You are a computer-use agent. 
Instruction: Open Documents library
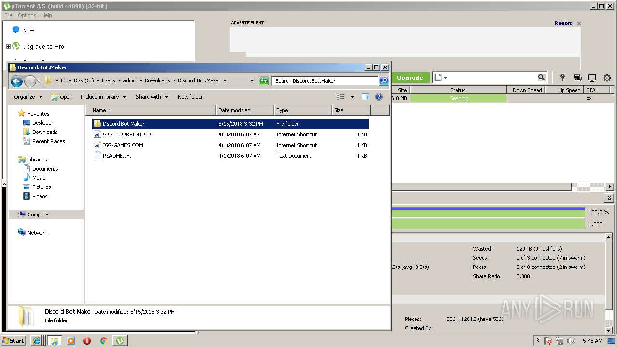[45, 169]
